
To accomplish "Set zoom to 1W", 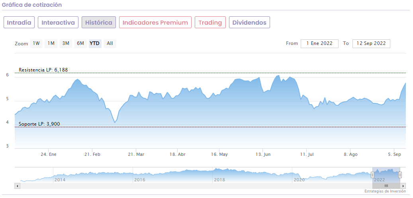I will coord(36,43).
